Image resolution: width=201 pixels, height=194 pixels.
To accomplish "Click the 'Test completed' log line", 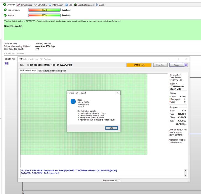I will point(51,173).
